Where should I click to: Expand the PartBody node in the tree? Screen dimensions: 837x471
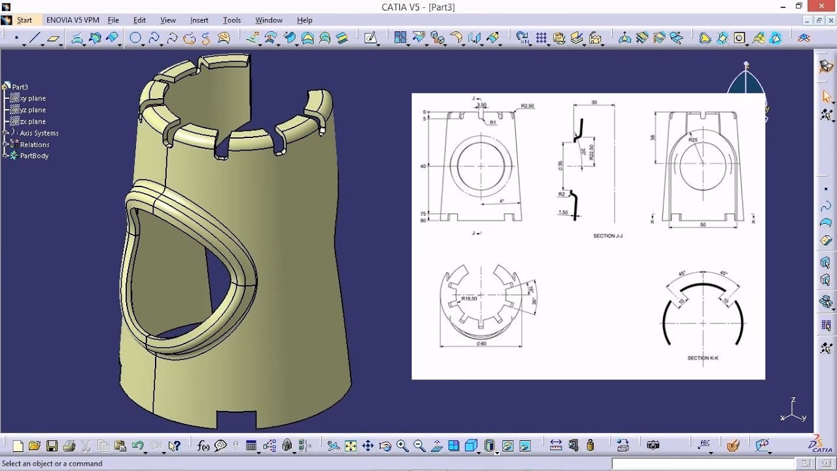tap(5, 156)
